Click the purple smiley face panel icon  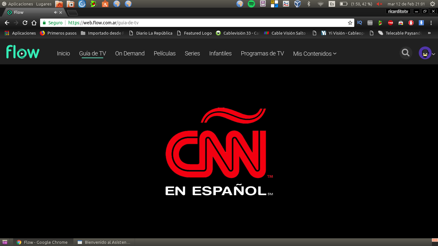(x=263, y=4)
